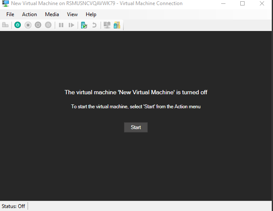The image size is (273, 211).
Task: Maximize the Virtual Machine Connection window
Action: pyautogui.click(x=242, y=4)
